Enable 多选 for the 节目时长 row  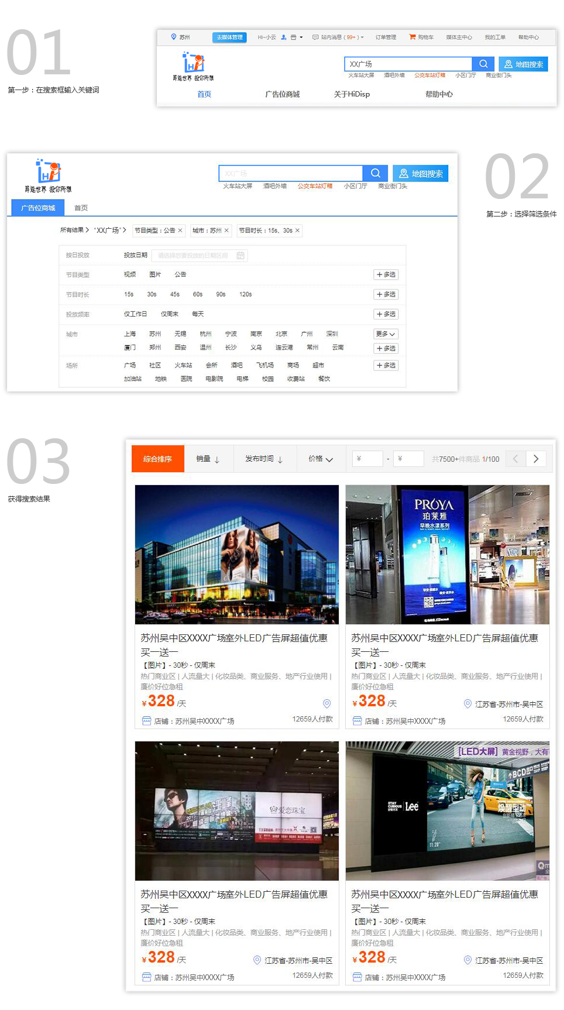386,294
